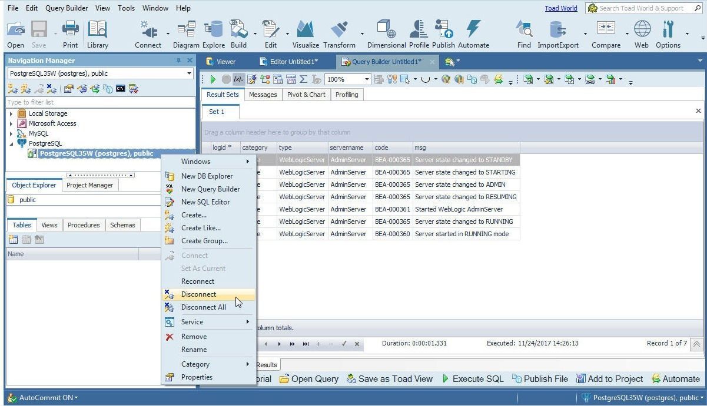Click the create table icon under Tables tab
This screenshot has height=406, width=707.
pyautogui.click(x=13, y=240)
